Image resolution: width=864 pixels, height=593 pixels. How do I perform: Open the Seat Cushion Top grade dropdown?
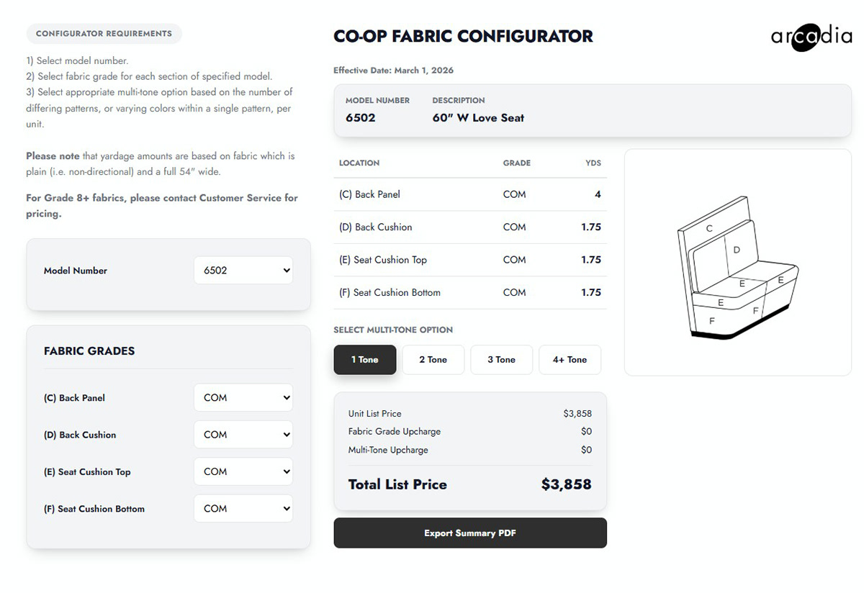tap(243, 472)
